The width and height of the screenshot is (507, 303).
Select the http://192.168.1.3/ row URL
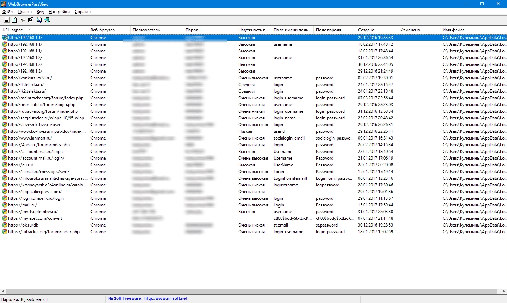point(25,71)
